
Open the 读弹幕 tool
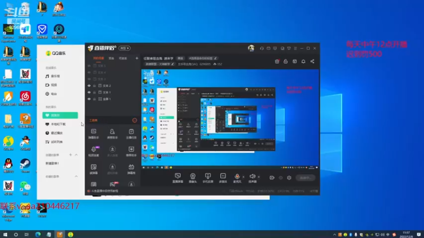point(94,169)
